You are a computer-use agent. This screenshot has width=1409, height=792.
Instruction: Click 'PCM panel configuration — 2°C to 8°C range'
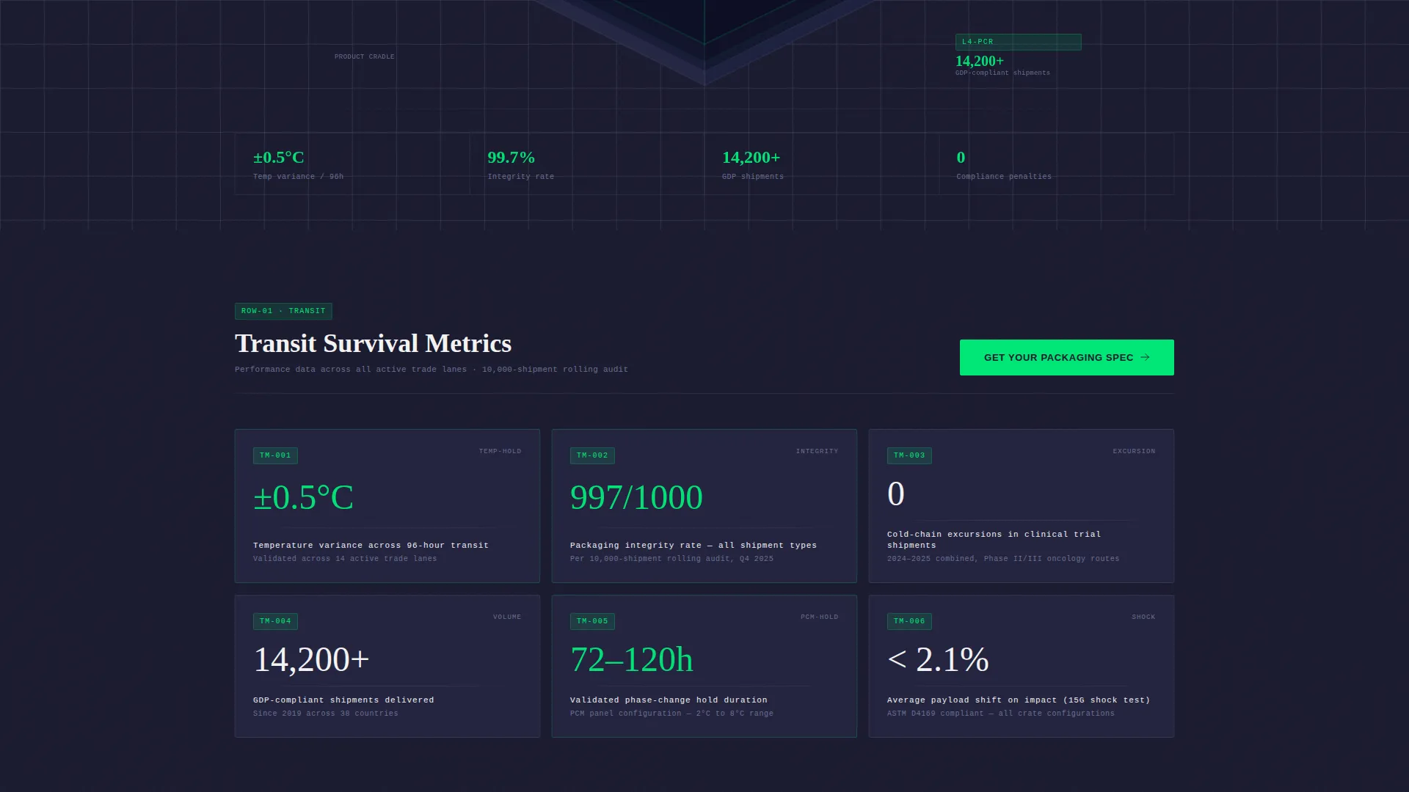click(671, 714)
